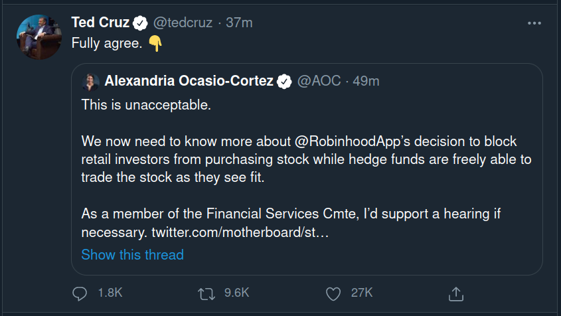Click the Ted Cruz display name

100,23
